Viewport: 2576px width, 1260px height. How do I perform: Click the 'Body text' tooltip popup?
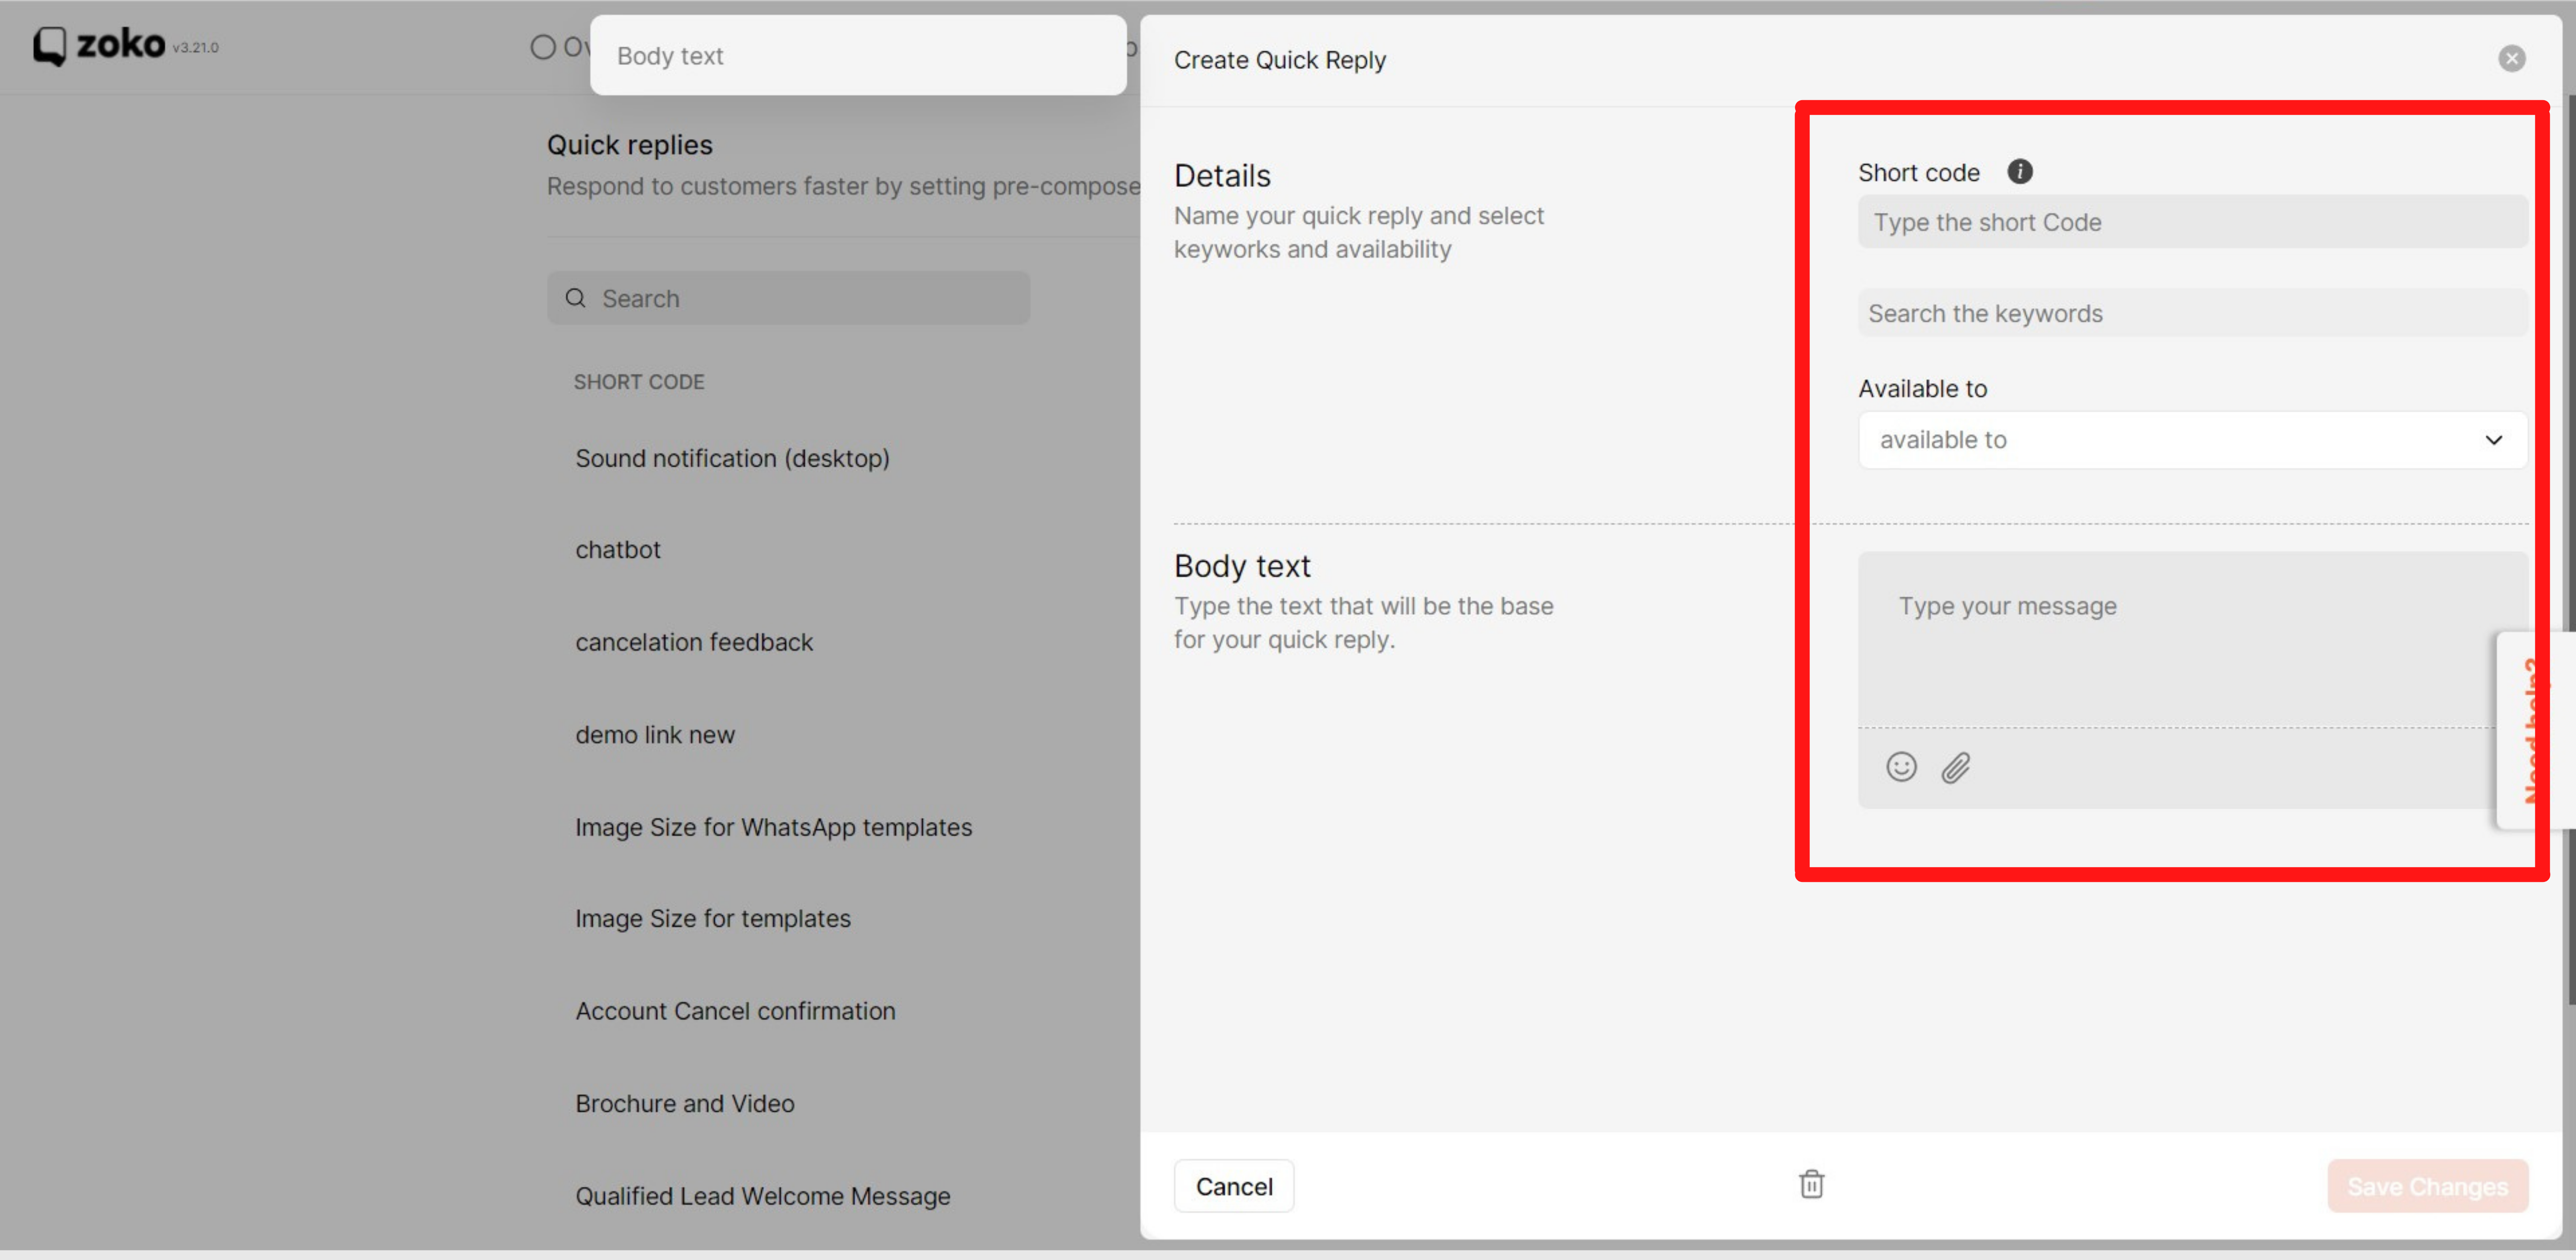[x=858, y=55]
